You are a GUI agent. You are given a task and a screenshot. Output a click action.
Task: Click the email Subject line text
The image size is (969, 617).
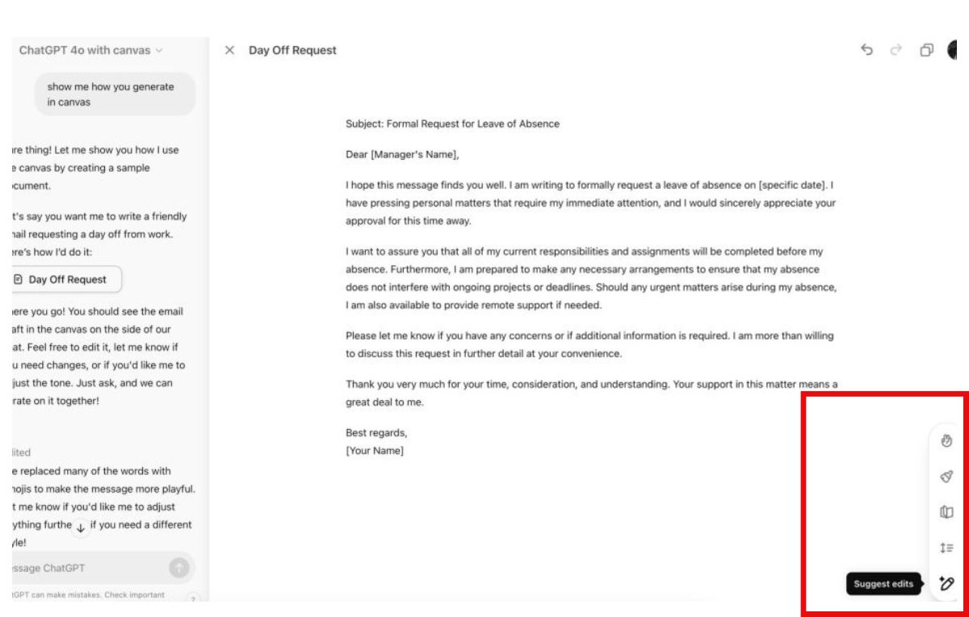point(452,124)
